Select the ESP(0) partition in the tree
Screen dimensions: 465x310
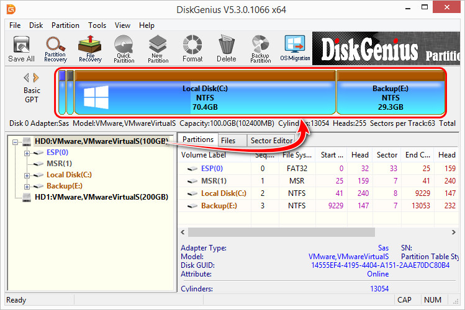pyautogui.click(x=57, y=153)
